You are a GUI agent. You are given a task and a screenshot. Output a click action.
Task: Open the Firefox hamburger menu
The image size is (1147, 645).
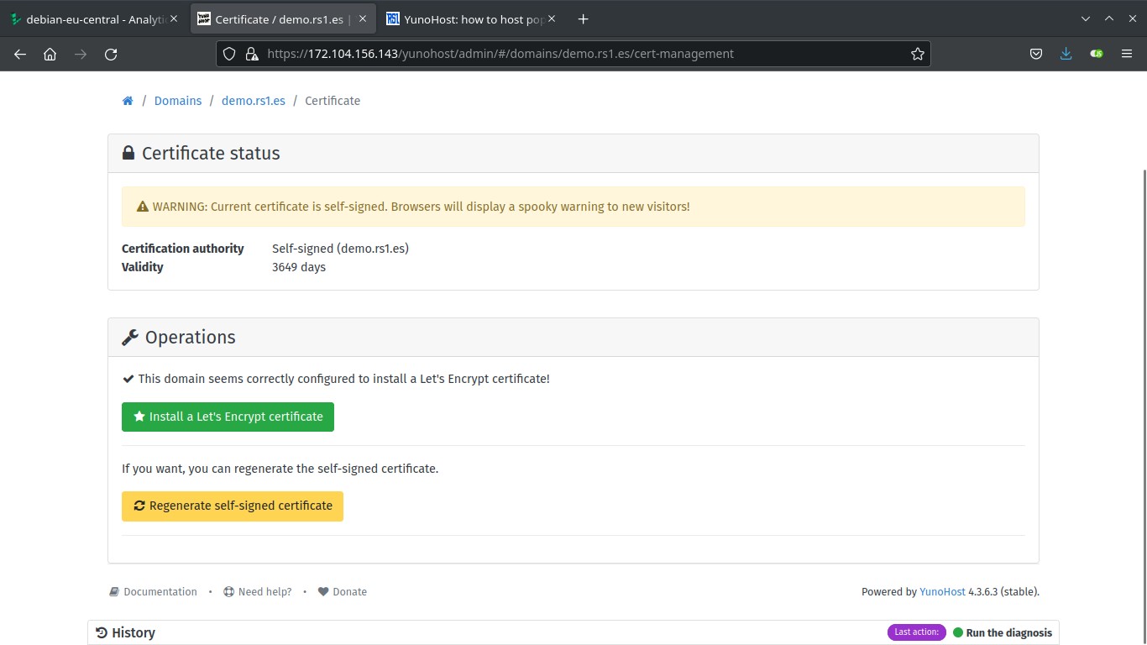point(1127,54)
